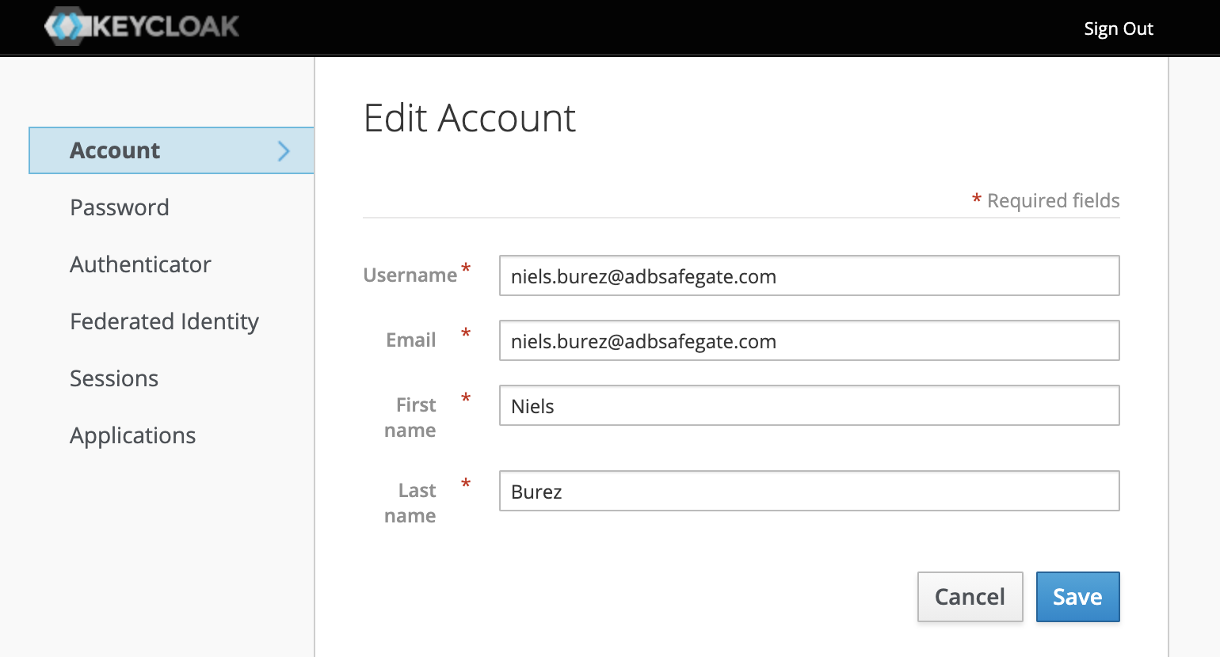Screen dimensions: 1220x657
Task: Go to the Authenticator page
Action: click(140, 264)
